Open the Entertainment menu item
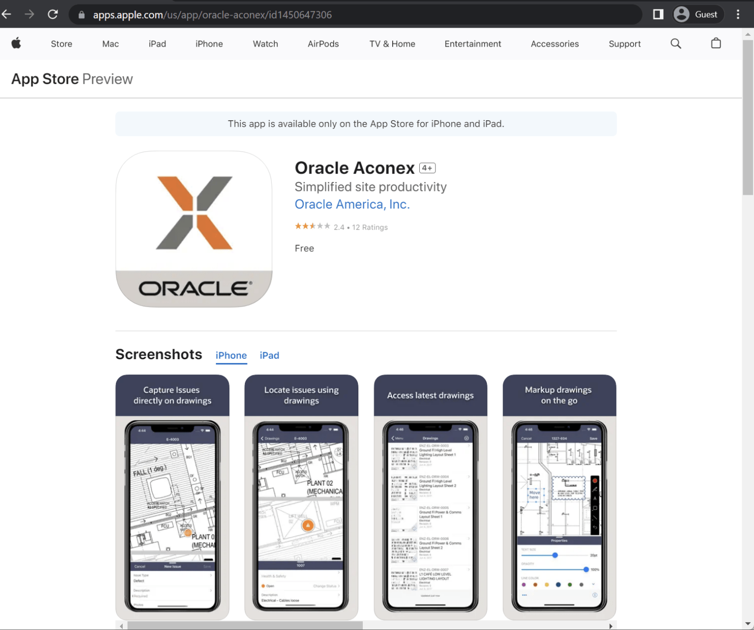754x630 pixels. click(472, 44)
